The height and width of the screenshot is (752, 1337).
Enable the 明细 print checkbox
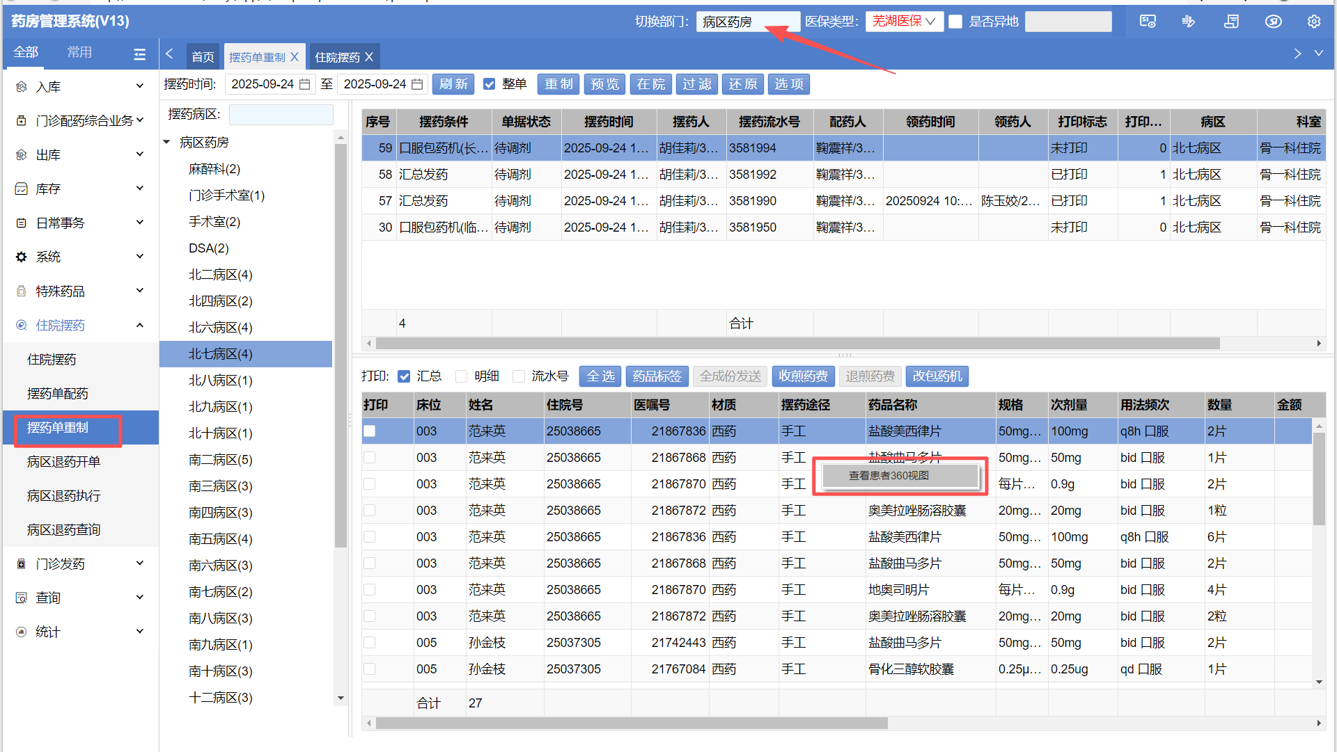tap(461, 376)
